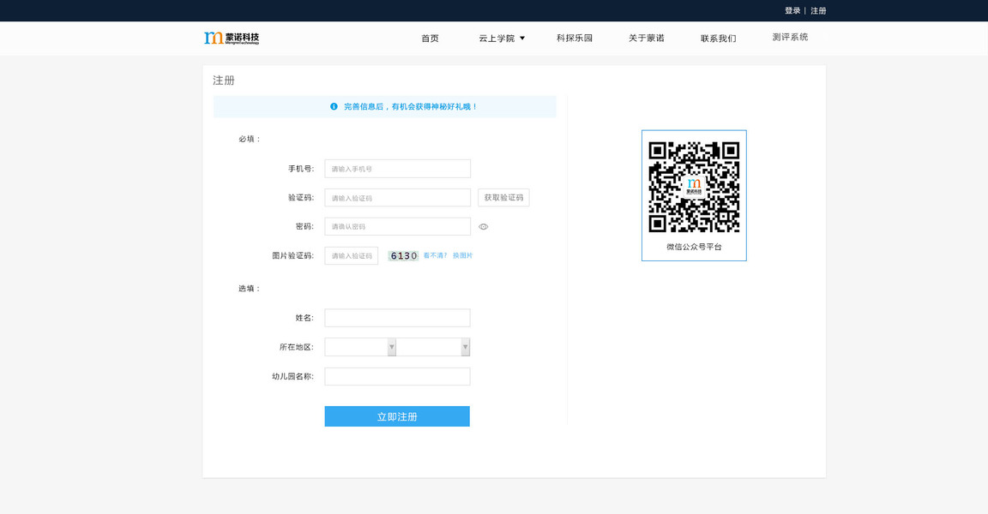Screen dimensions: 988x514
Task: Click the 蒙诺科技 logo
Action: pyautogui.click(x=232, y=38)
